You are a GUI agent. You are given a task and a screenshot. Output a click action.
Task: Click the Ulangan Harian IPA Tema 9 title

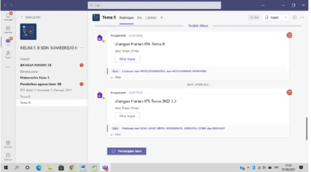point(140,44)
